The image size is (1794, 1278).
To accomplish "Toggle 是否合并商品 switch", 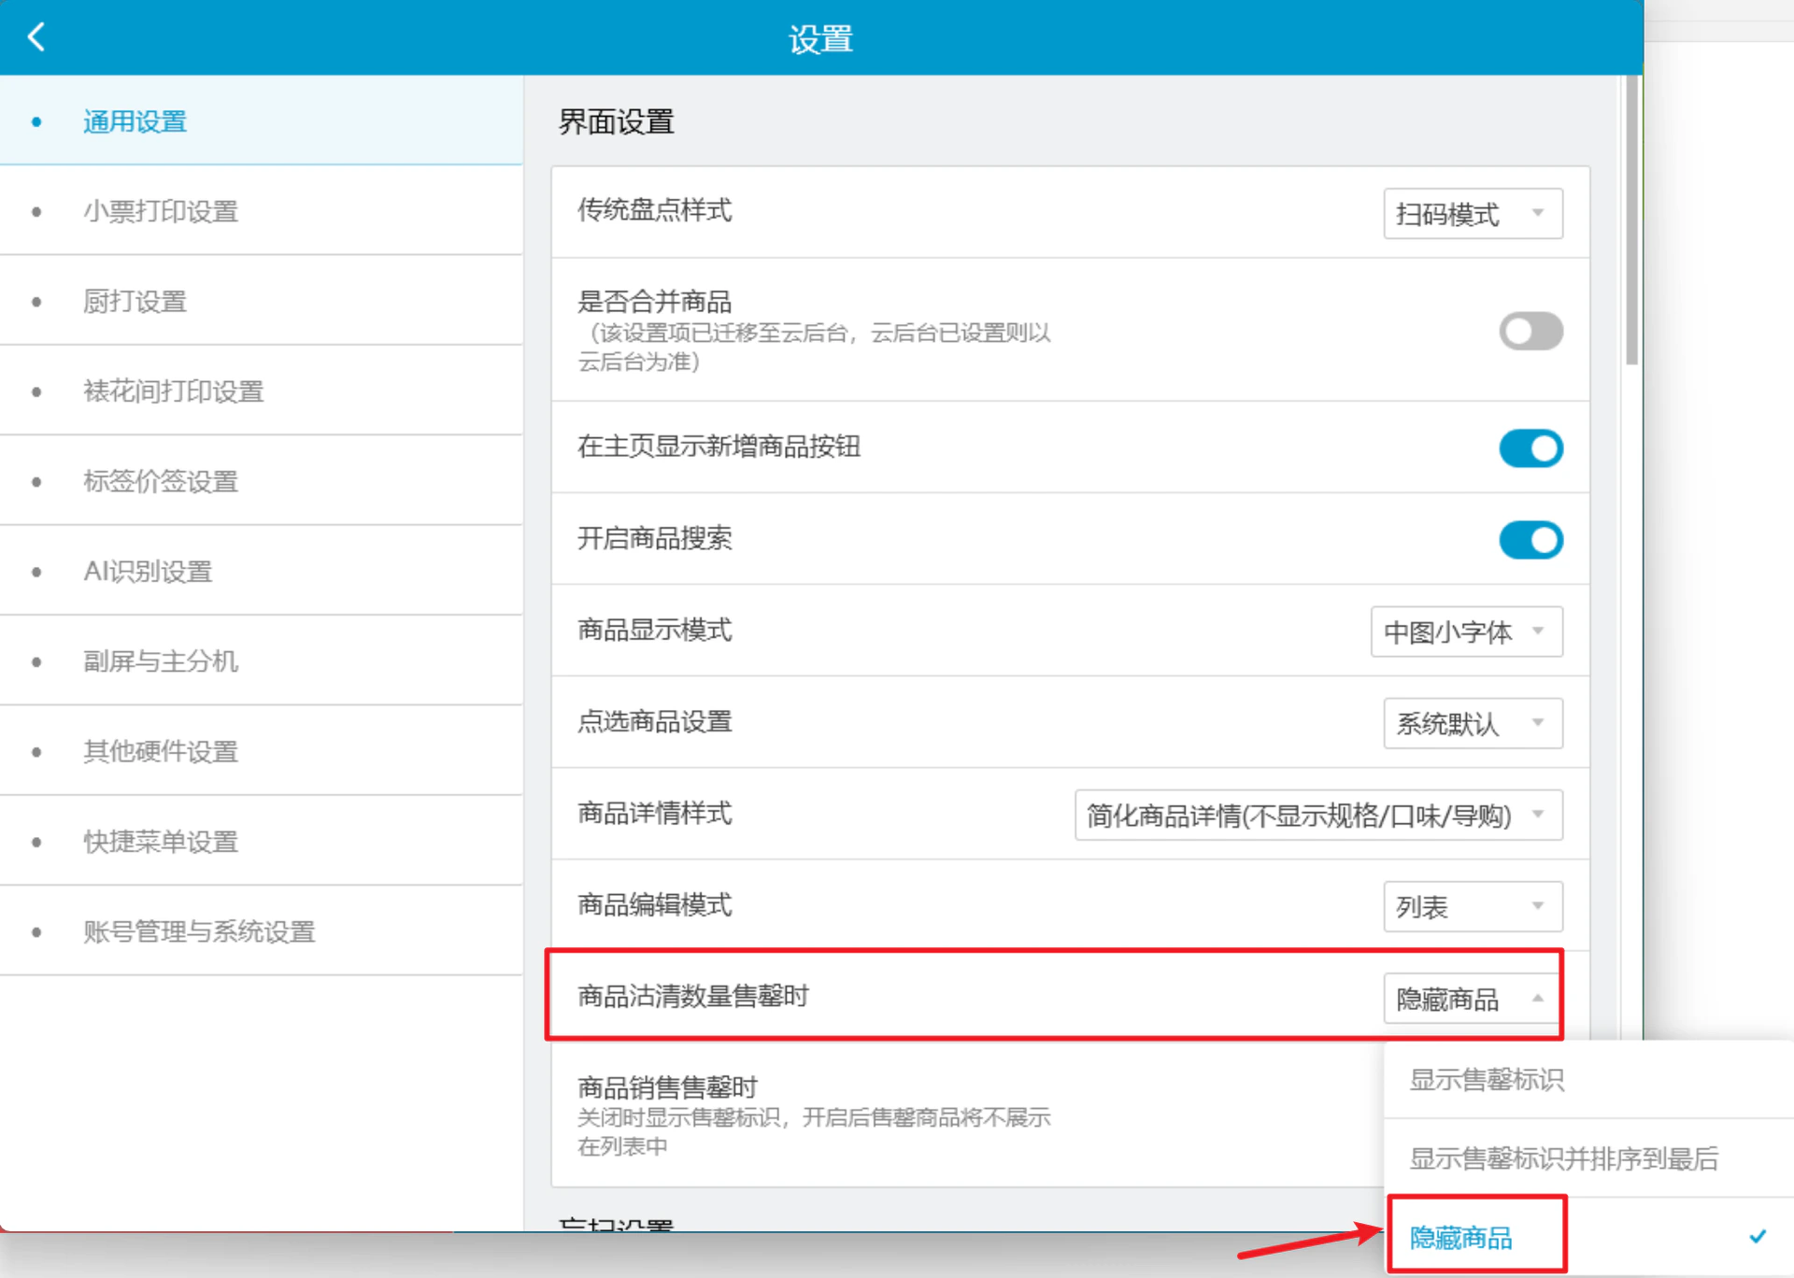I will point(1531,331).
